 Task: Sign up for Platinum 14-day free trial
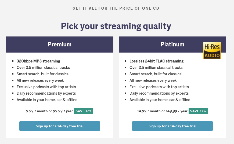(x=172, y=126)
